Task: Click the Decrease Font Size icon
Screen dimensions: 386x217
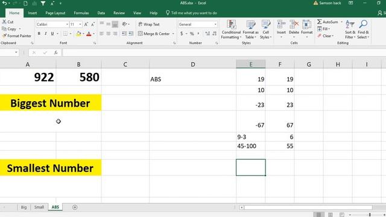Action: coord(93,24)
